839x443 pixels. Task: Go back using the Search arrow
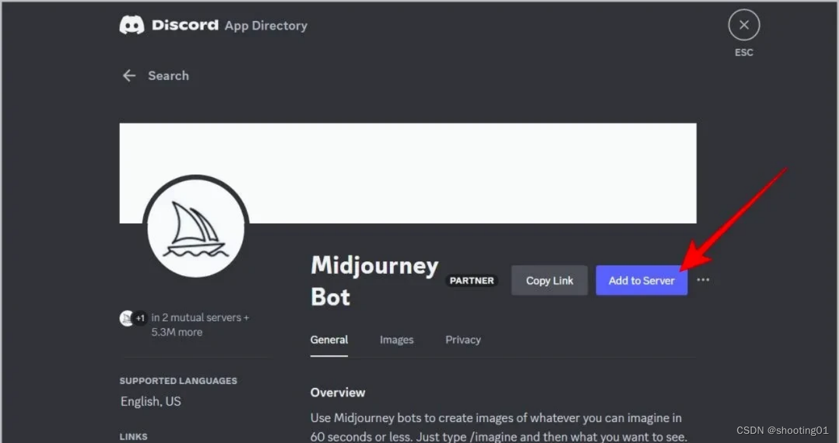[129, 75]
